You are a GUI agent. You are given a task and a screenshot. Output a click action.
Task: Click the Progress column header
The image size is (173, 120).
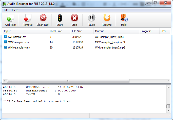149,31
